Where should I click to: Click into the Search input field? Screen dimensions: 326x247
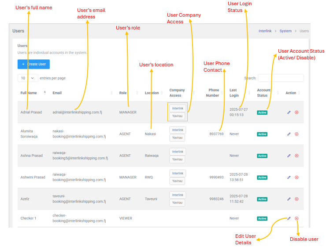280,78
